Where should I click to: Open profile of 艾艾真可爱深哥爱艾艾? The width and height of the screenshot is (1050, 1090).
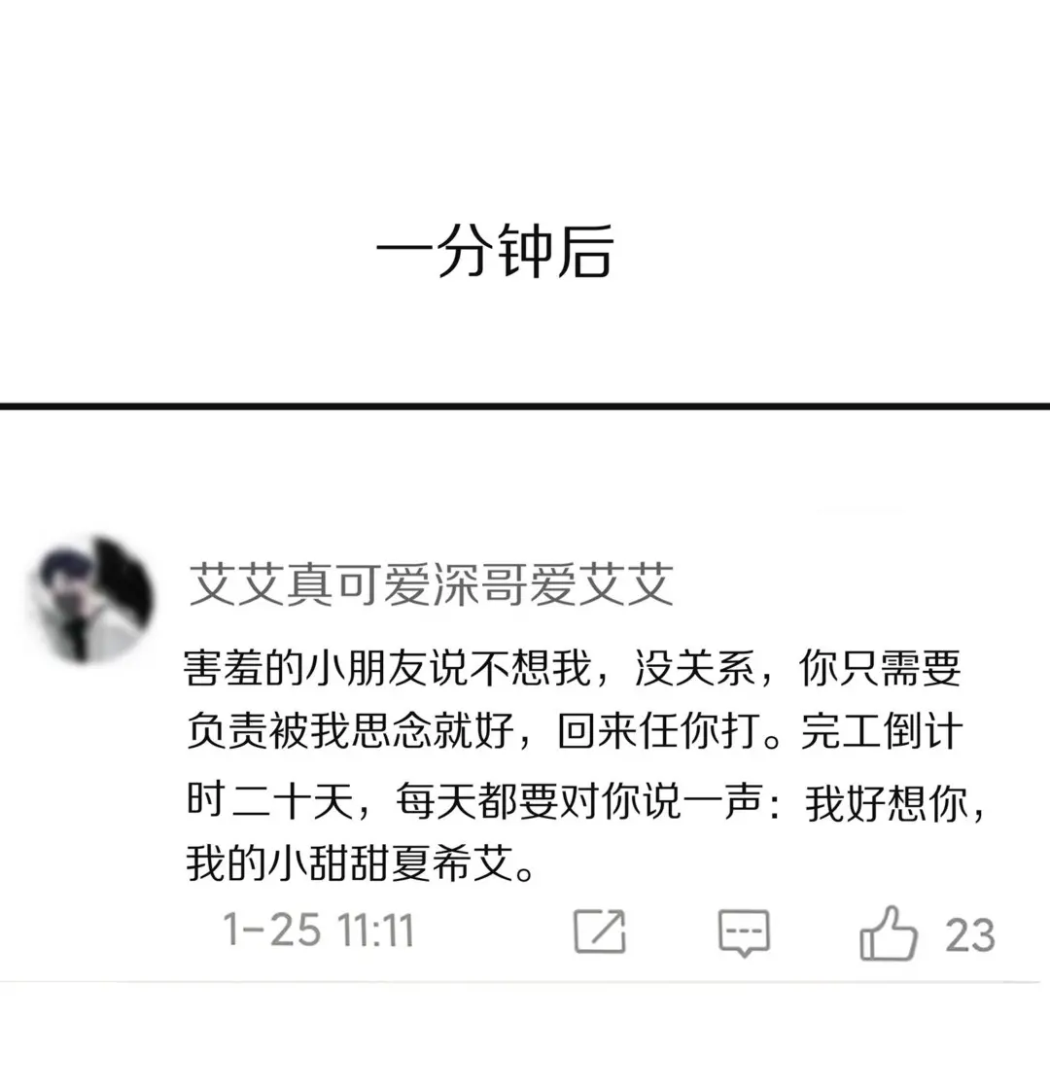click(431, 584)
